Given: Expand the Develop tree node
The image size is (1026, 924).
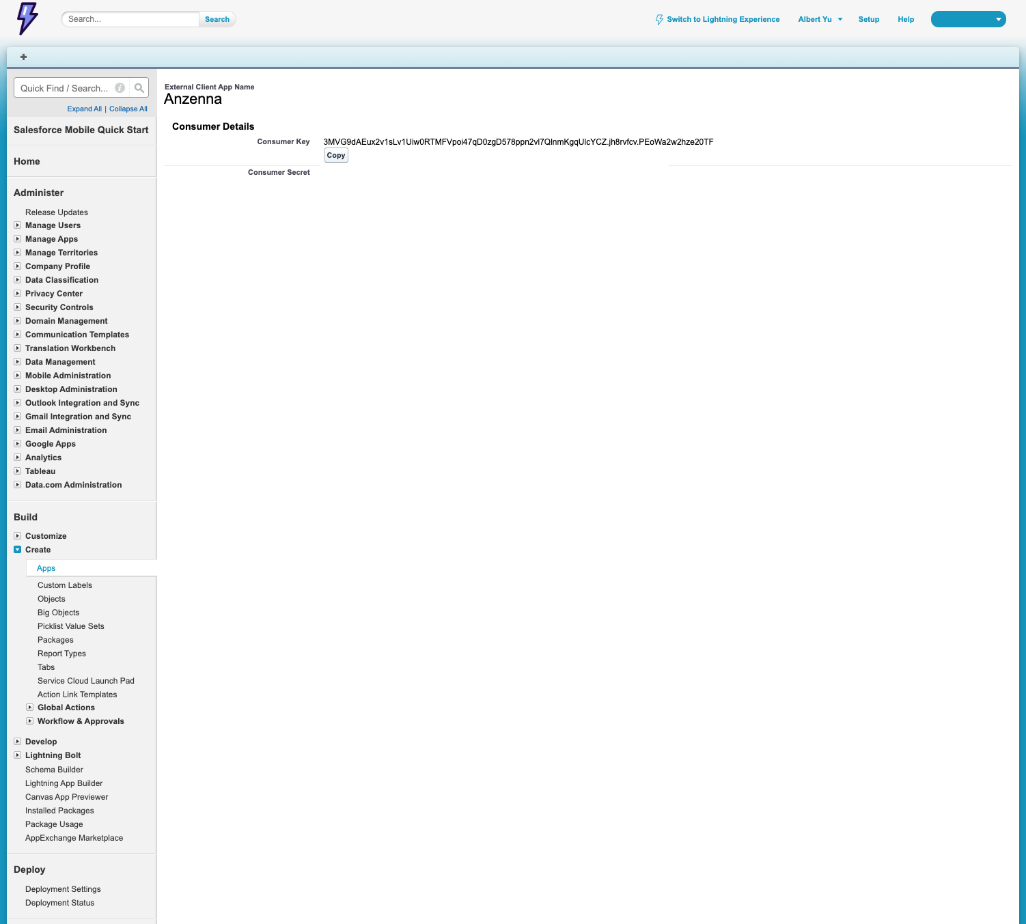Looking at the screenshot, I should click(18, 742).
